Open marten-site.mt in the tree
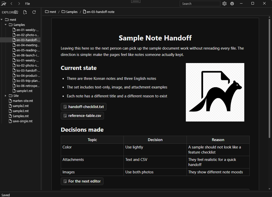This screenshot has height=197, width=272. 21,101
